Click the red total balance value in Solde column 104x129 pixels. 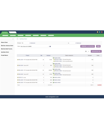click(99, 85)
